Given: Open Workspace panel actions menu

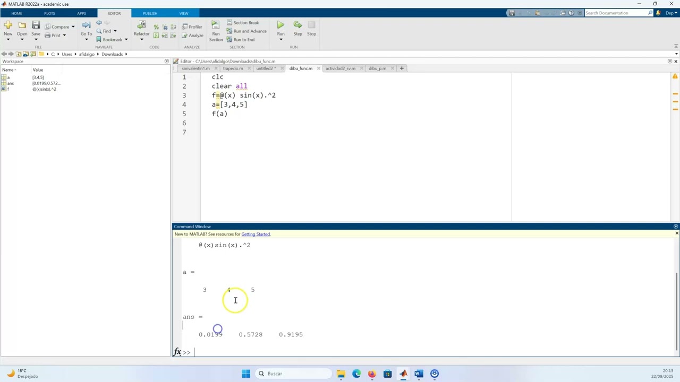Looking at the screenshot, I should [166, 61].
